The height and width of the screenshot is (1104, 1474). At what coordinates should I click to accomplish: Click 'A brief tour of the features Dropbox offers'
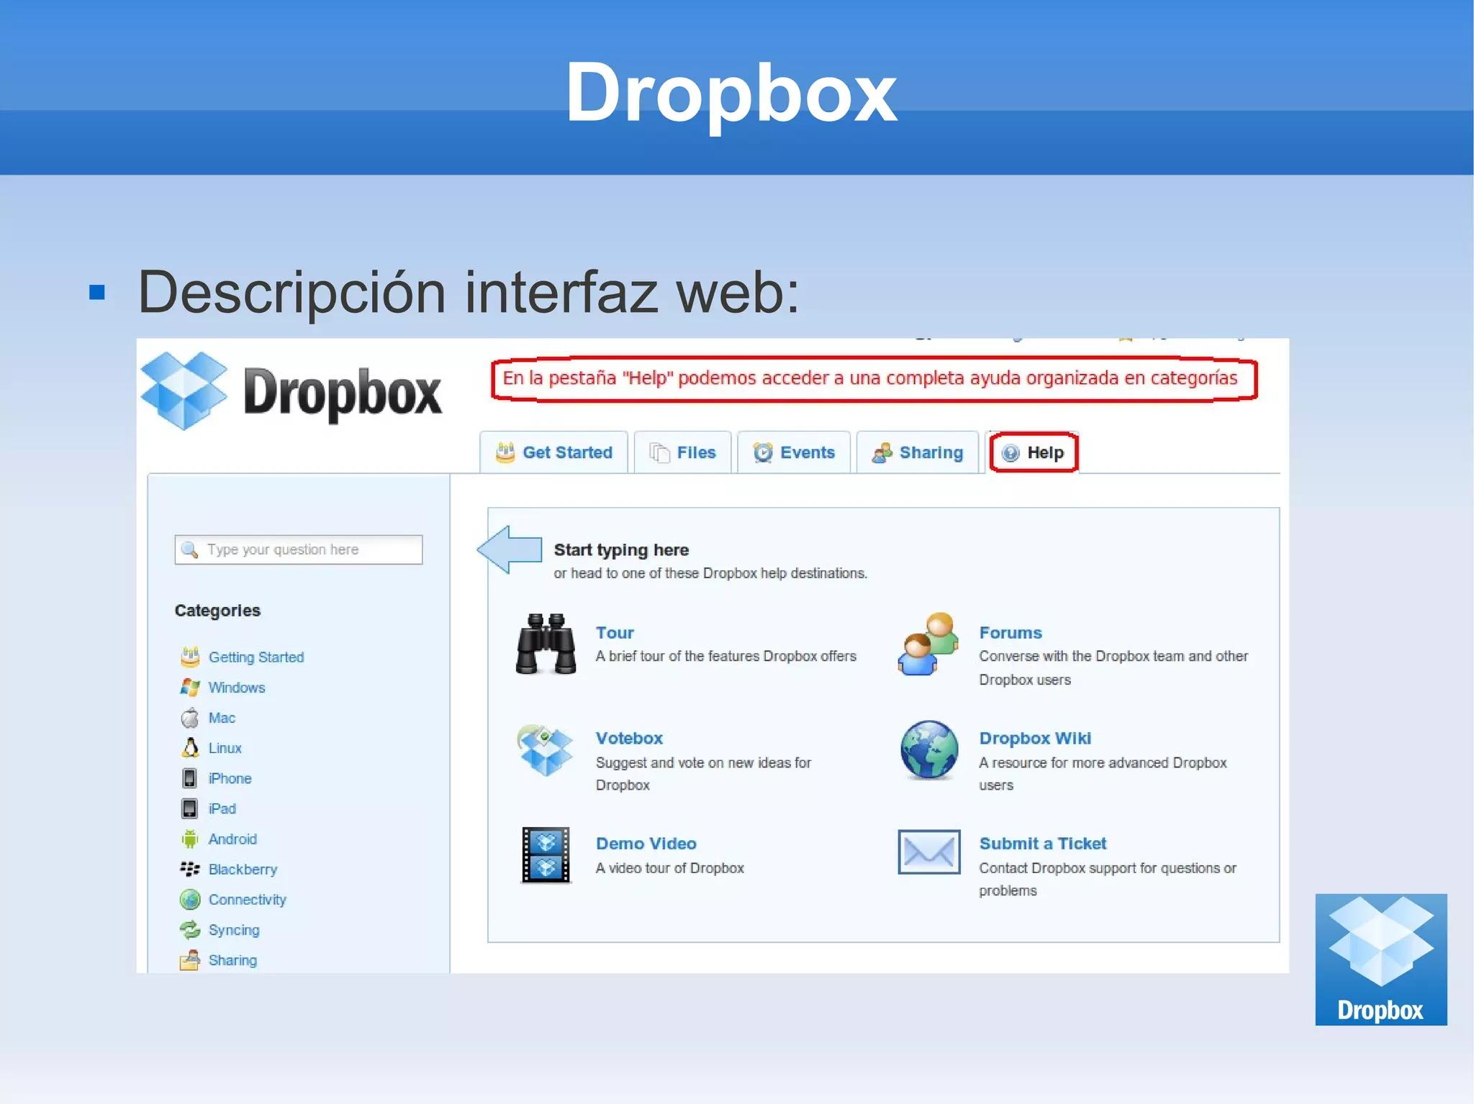[725, 656]
